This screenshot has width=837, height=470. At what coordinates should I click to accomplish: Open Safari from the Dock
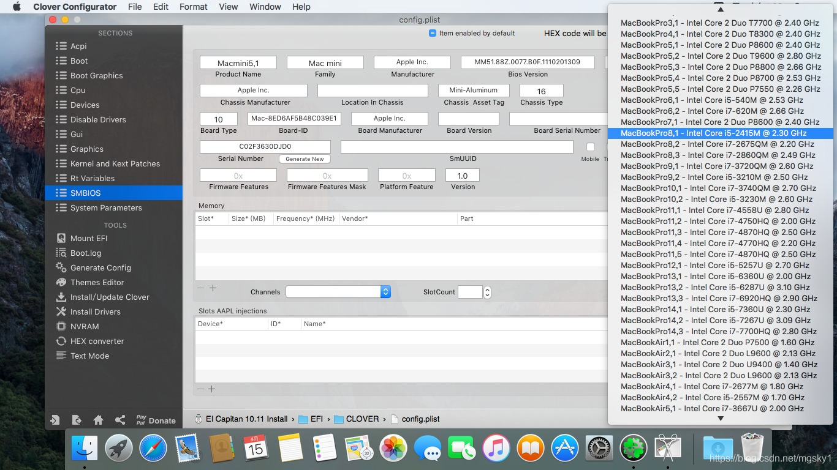click(153, 449)
